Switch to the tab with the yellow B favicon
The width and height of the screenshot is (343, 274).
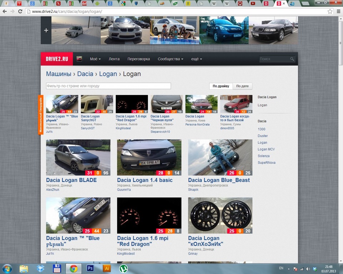click(x=188, y=4)
